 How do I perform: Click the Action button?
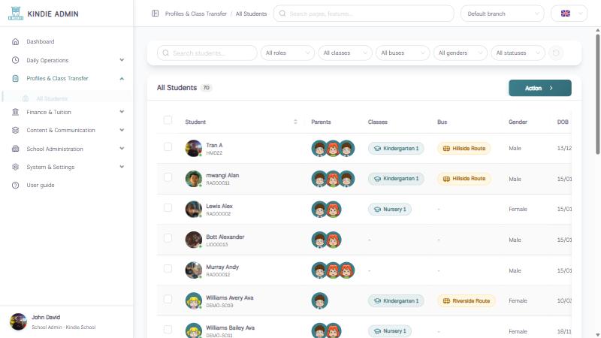539,88
